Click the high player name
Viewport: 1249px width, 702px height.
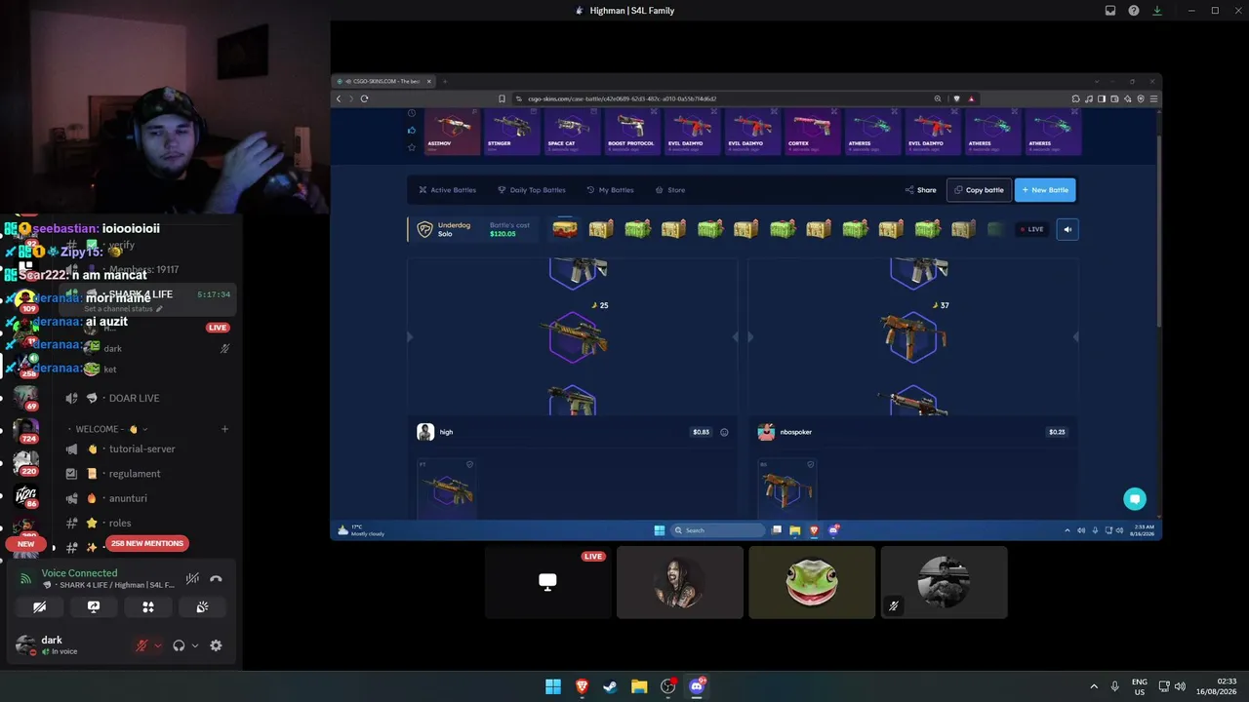(446, 432)
